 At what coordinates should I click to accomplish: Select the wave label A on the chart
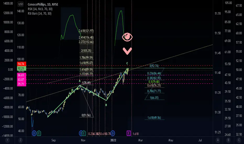[x=80, y=81]
